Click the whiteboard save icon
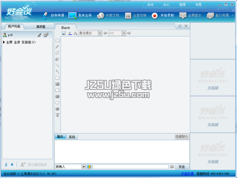The height and width of the screenshot is (178, 237). [64, 33]
